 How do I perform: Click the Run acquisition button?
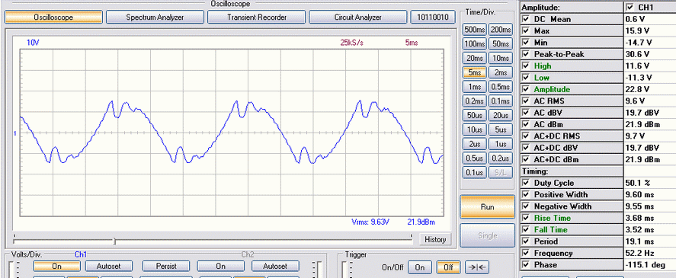pyautogui.click(x=487, y=207)
